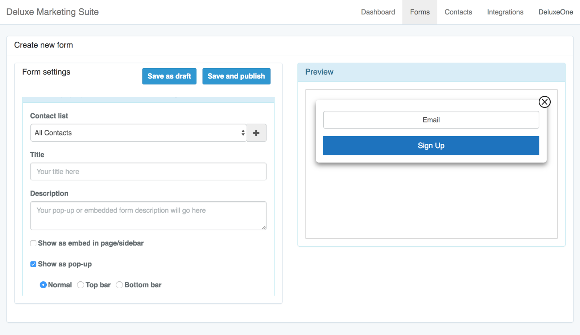Viewport: 580px width, 335px height.
Task: Close the preview pop-up with X icon
Action: click(x=544, y=102)
